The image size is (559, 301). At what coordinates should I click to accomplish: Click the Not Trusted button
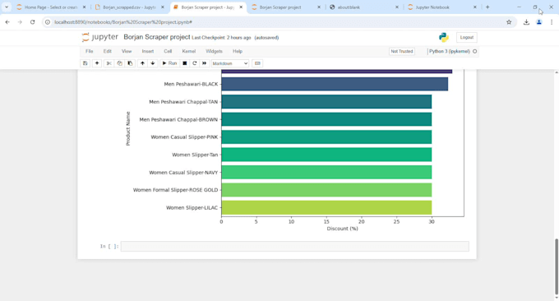click(402, 51)
